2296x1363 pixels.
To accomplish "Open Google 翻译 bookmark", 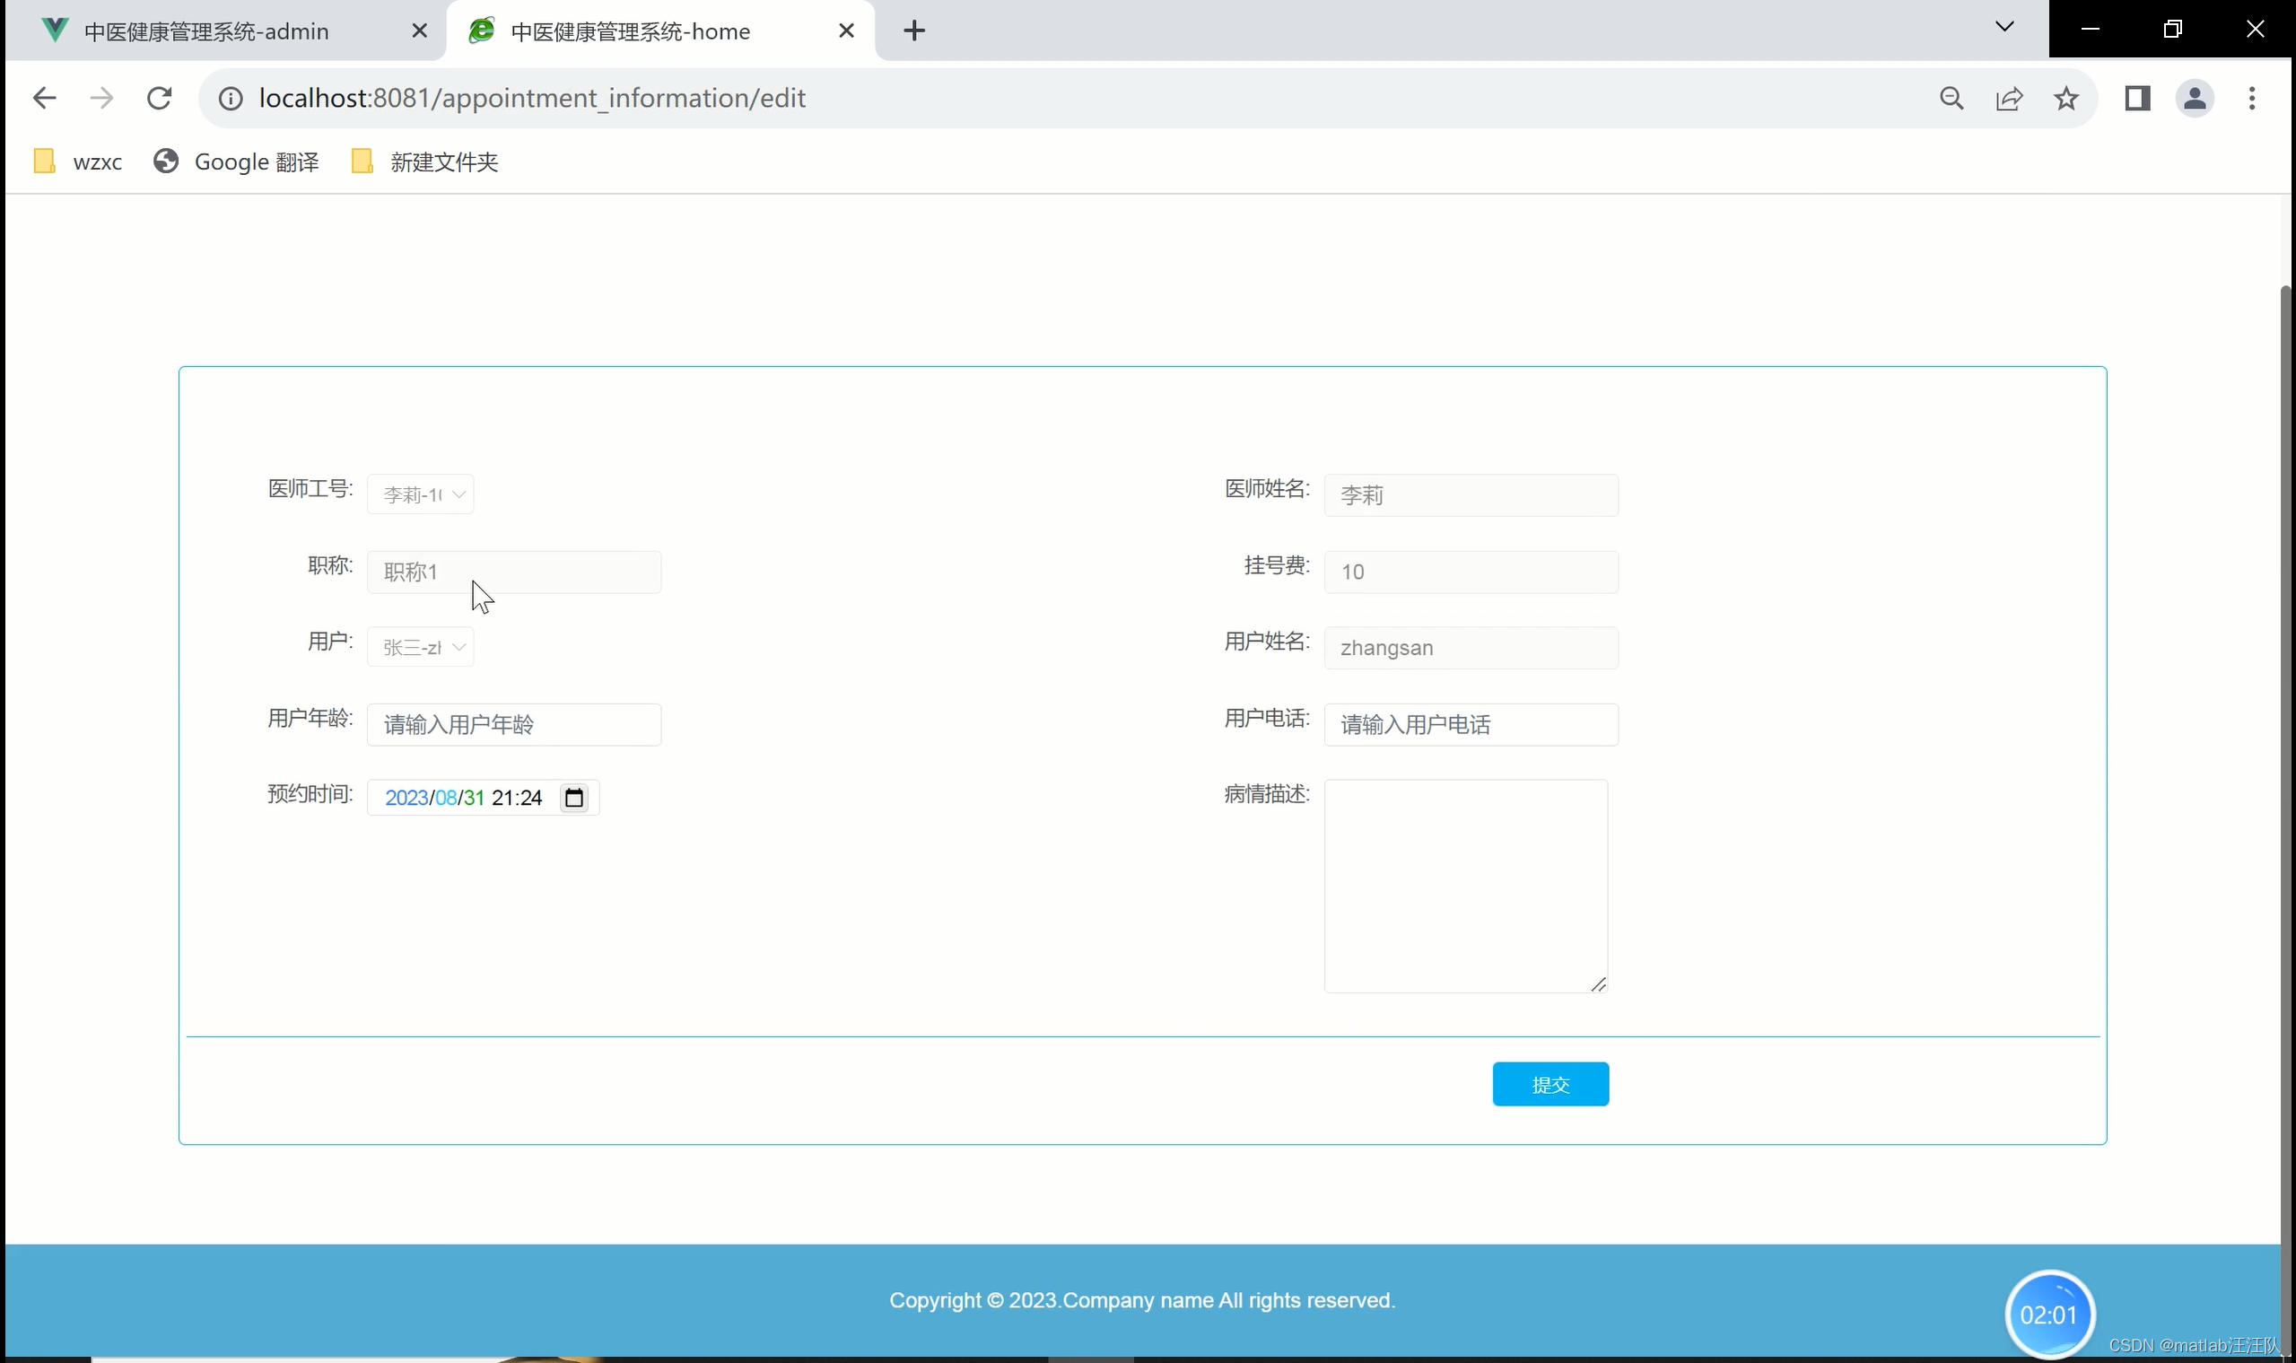I will click(x=237, y=162).
